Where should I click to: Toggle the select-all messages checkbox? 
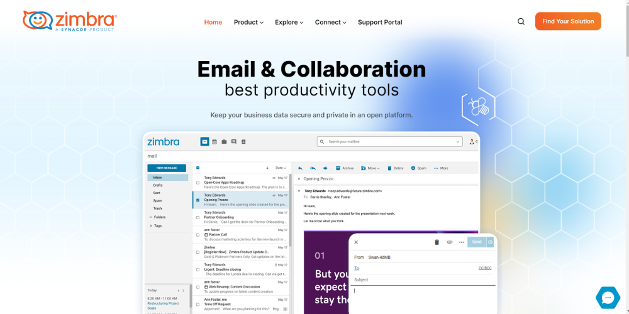198,168
